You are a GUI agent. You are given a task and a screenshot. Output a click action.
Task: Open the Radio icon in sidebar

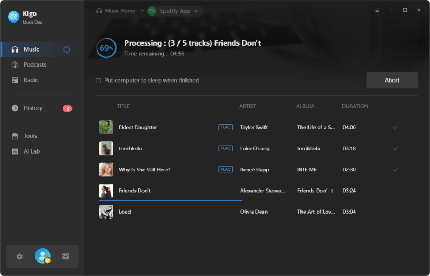[x=15, y=80]
